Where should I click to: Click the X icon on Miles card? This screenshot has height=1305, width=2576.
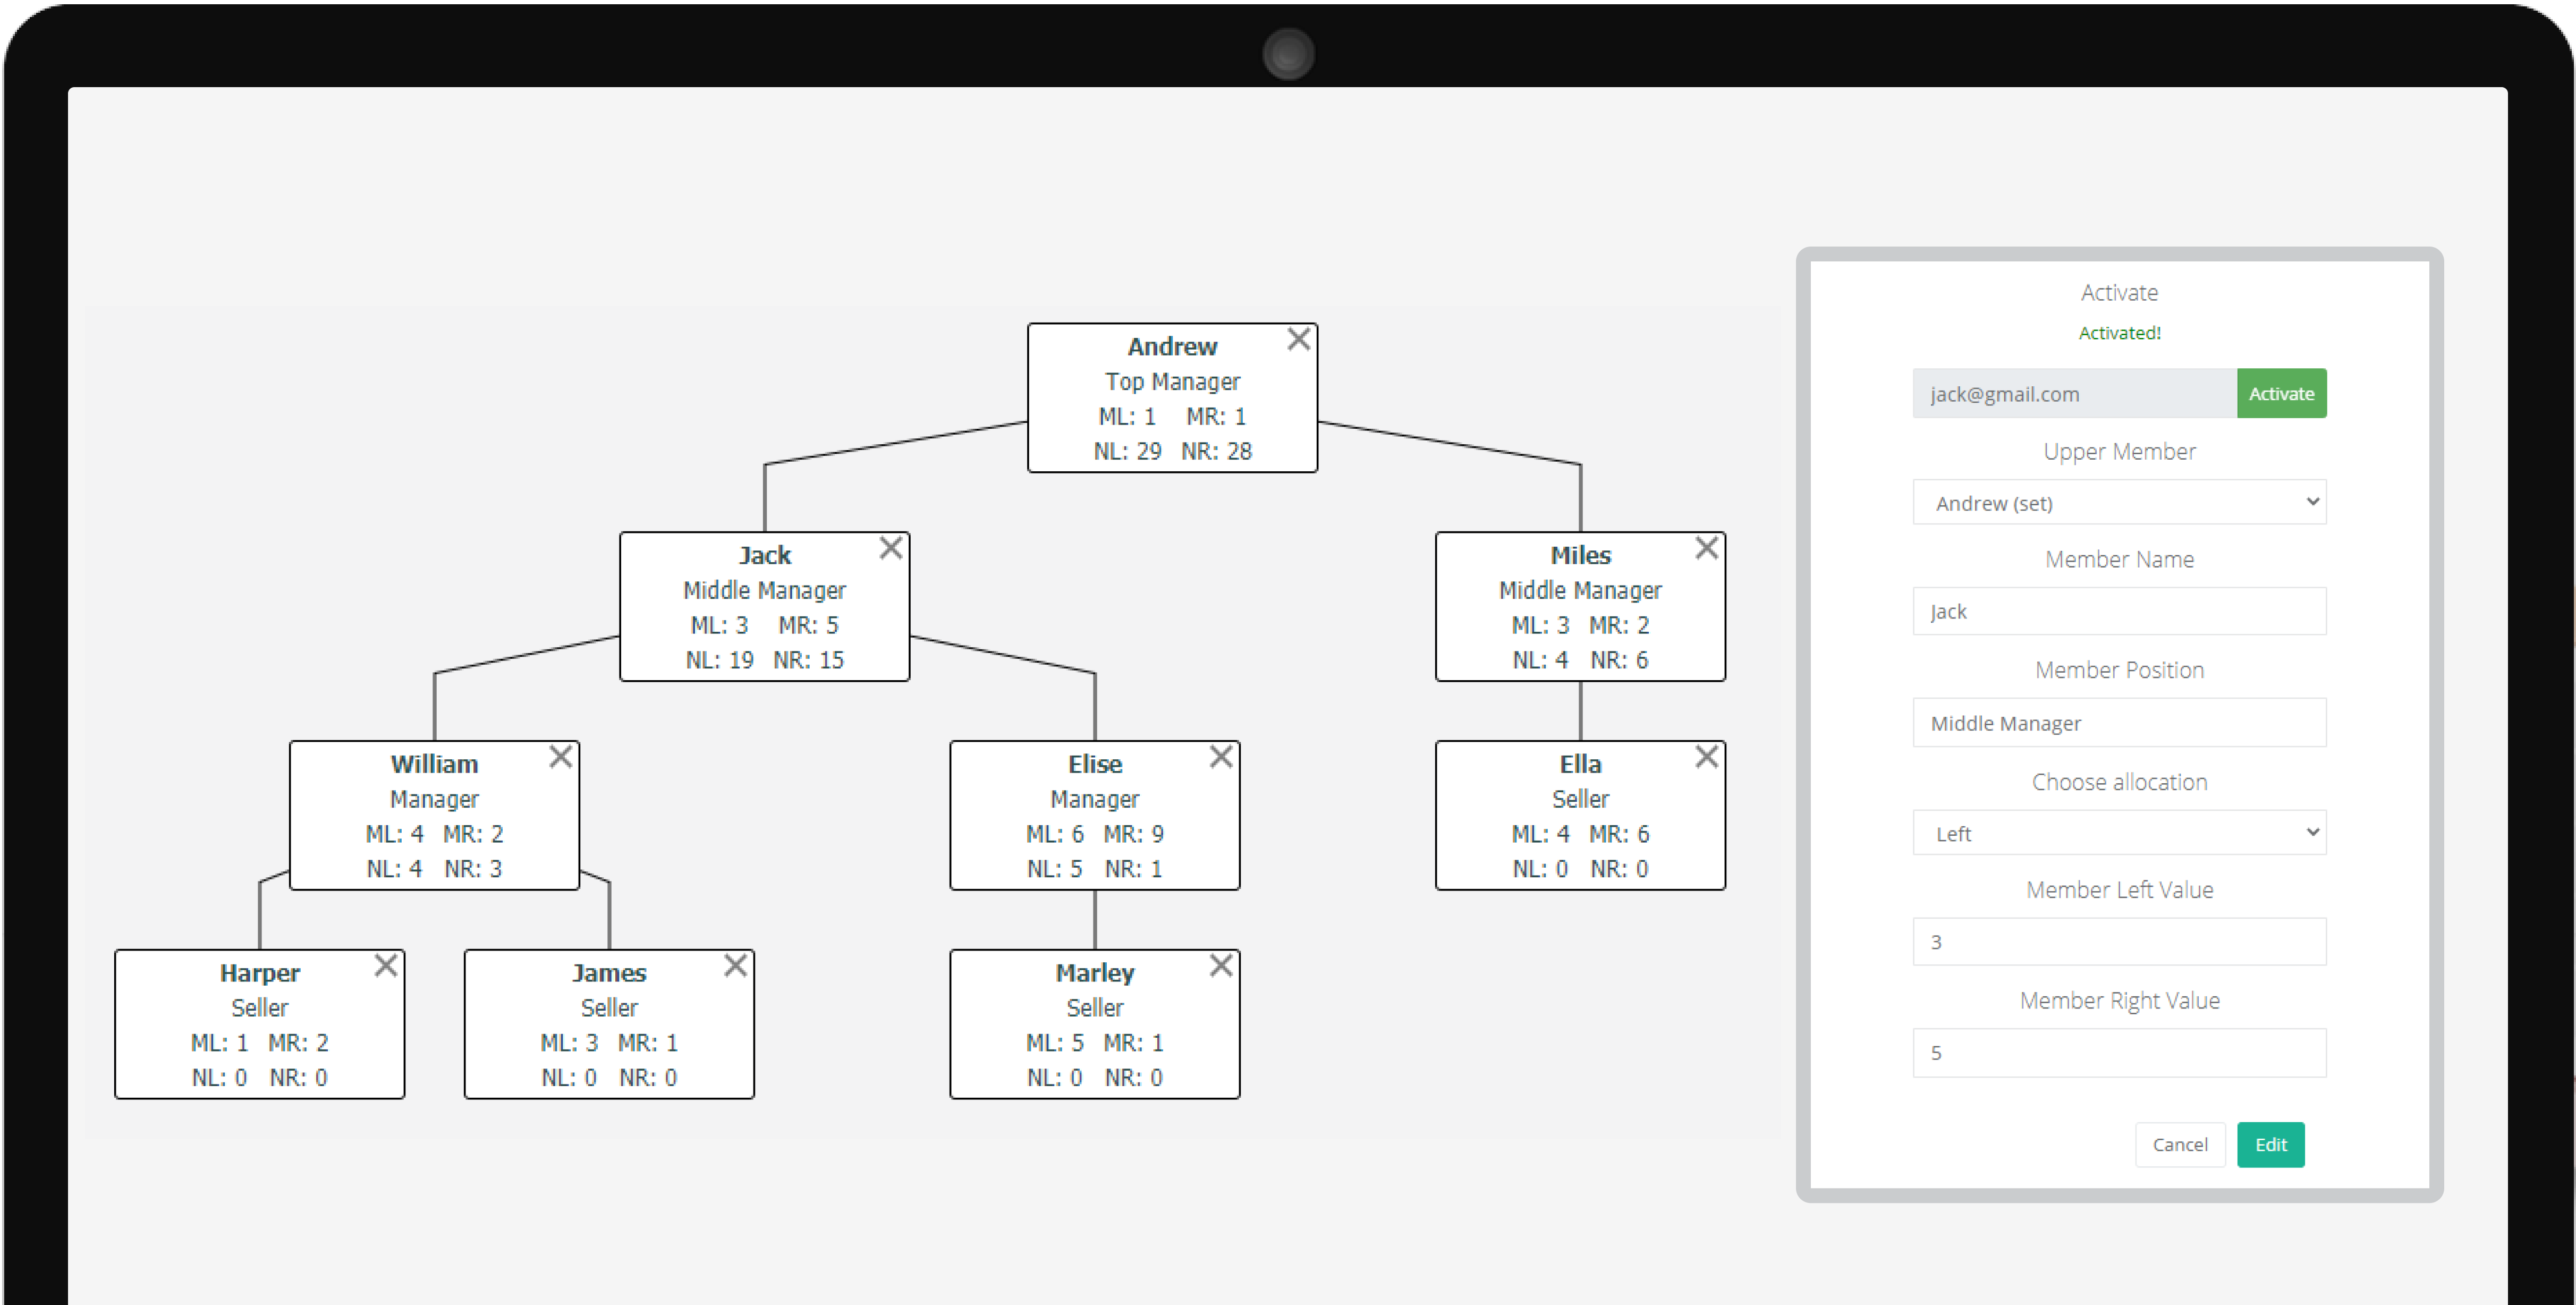(x=1706, y=548)
